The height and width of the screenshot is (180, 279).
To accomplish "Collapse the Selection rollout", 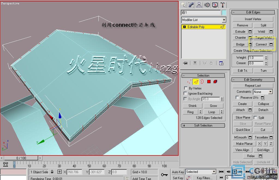I will pos(203,76).
